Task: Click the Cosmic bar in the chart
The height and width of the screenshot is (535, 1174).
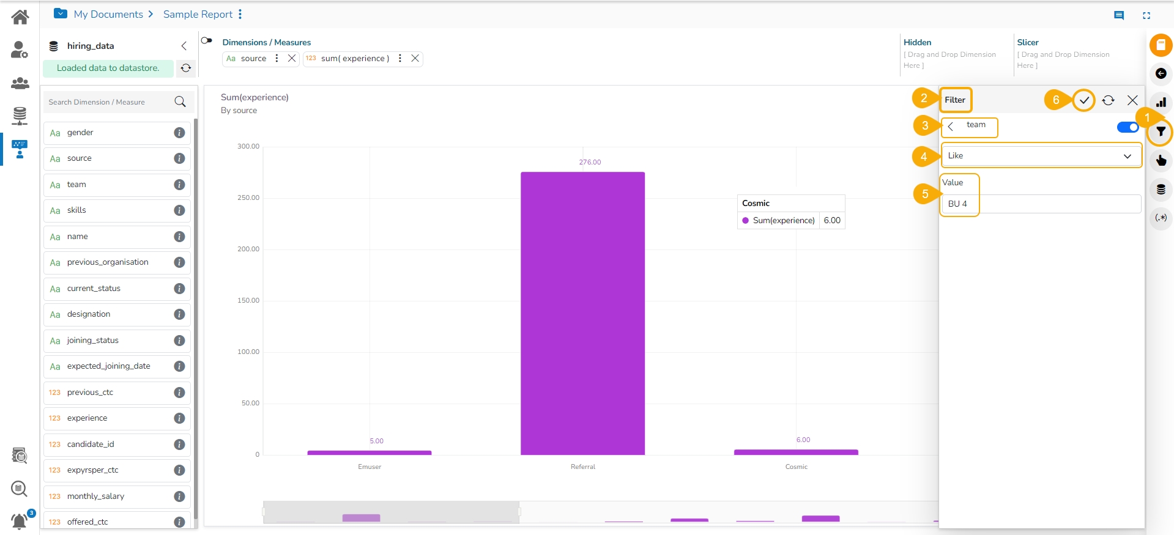Action: (796, 452)
